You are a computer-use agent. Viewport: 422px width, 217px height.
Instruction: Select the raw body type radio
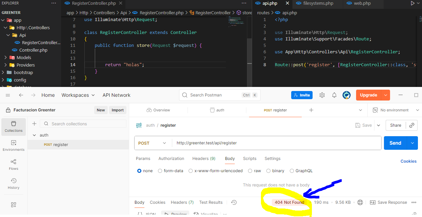point(250,171)
